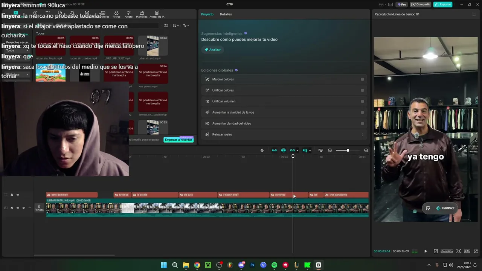Open the media sort order dropdown
The image size is (482, 271).
tap(176, 26)
